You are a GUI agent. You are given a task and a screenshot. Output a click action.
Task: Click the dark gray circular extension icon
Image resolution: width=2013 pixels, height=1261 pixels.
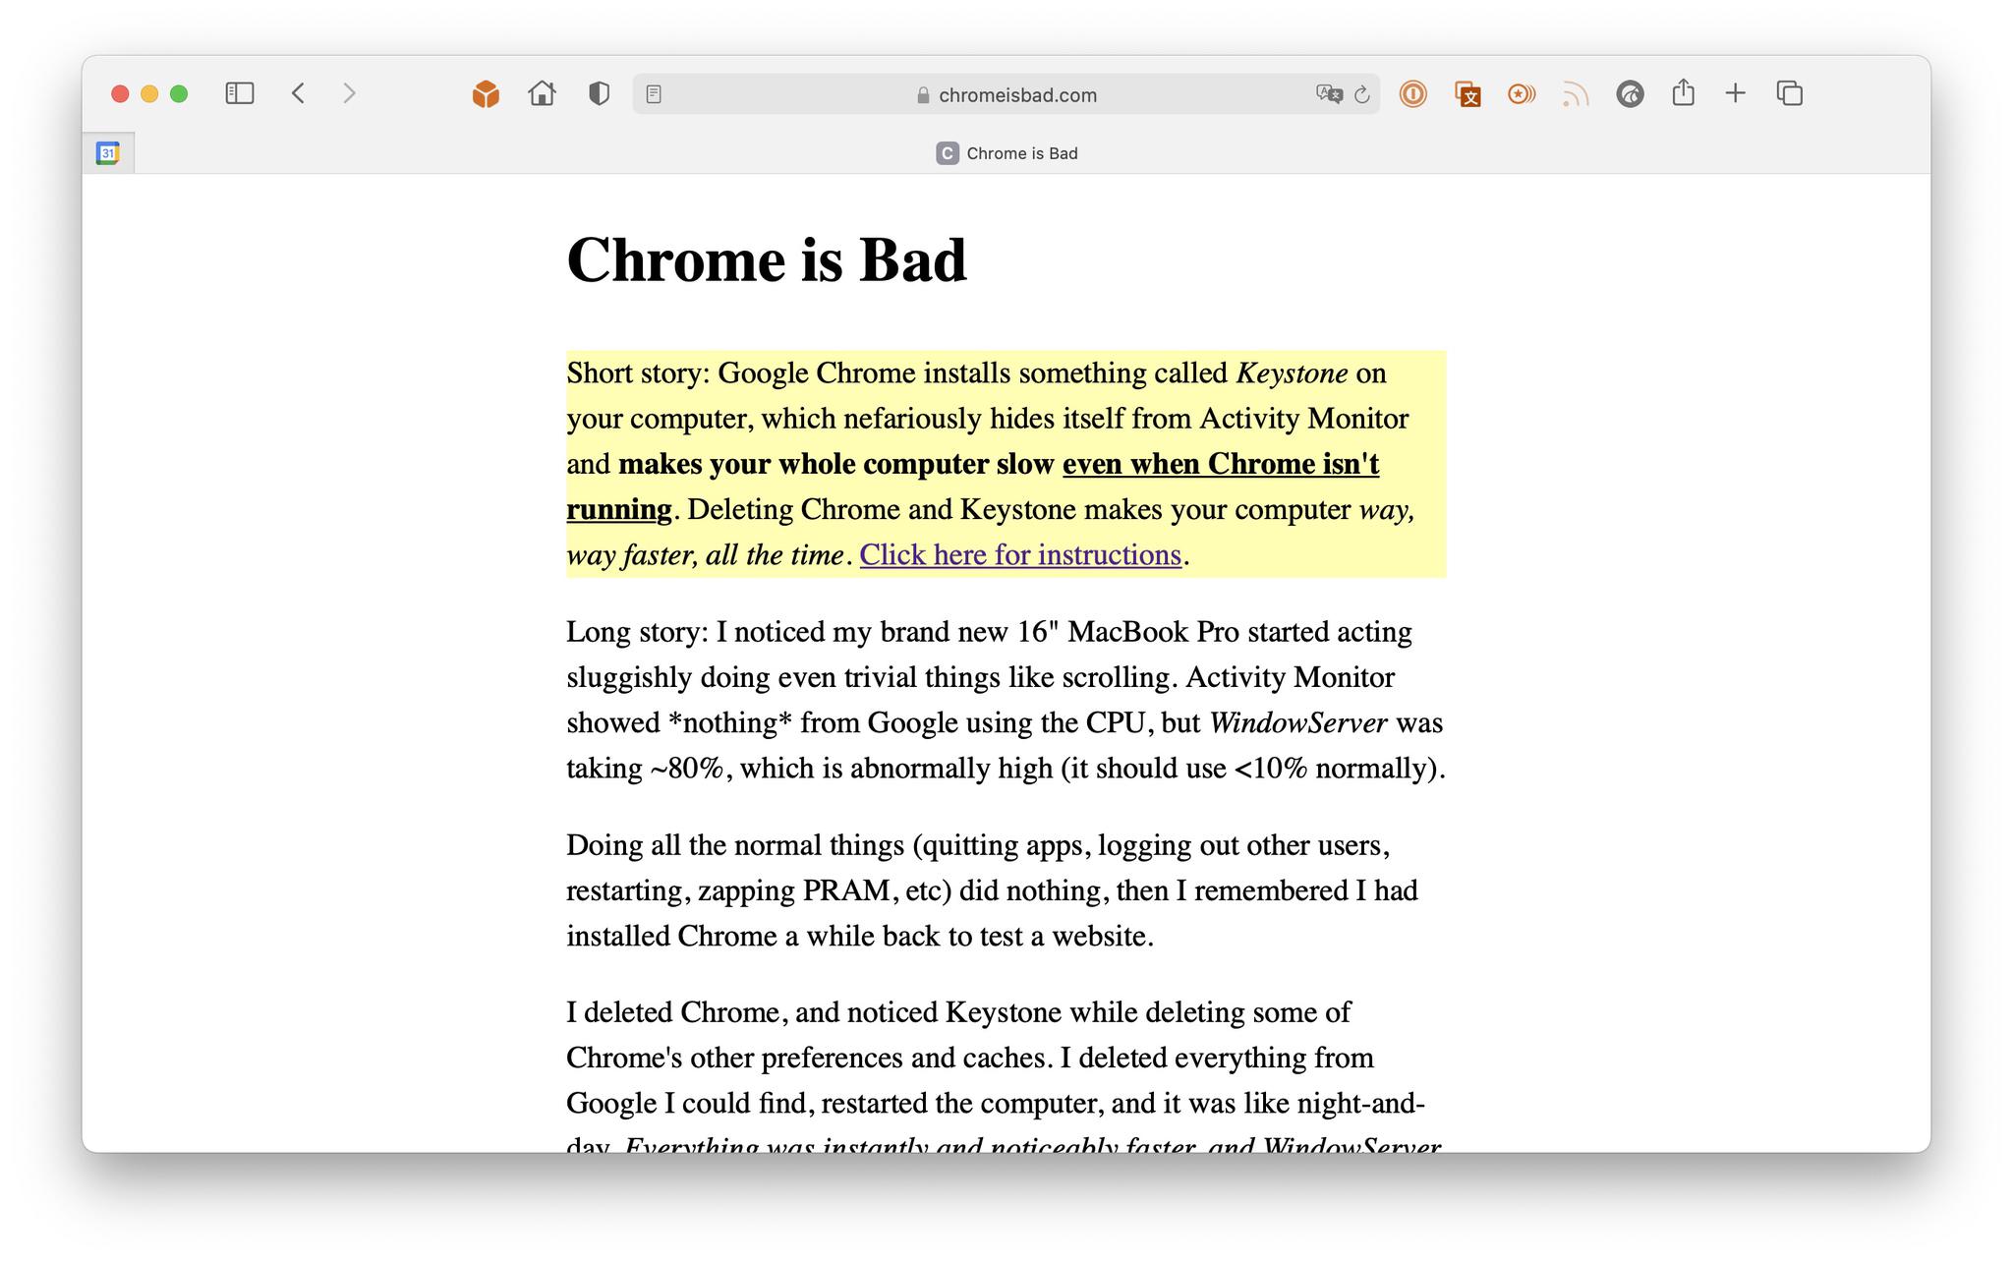[1630, 94]
